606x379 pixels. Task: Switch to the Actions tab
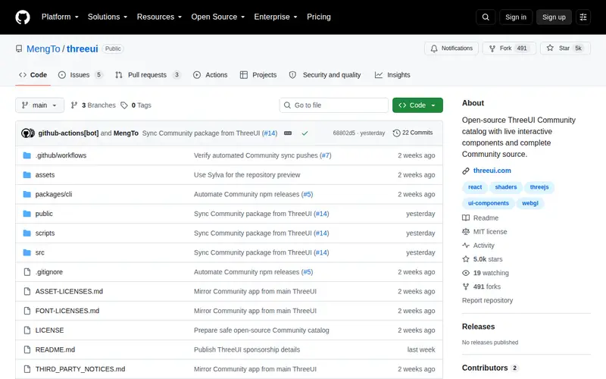coord(211,75)
